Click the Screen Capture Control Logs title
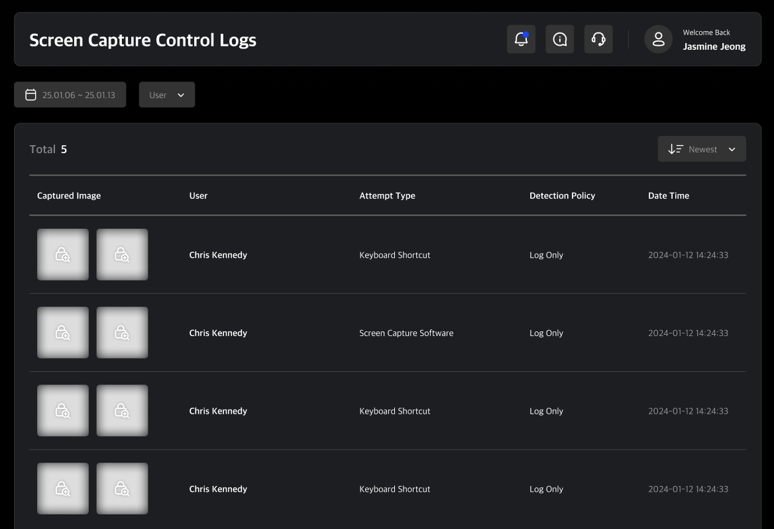774x529 pixels. (142, 40)
